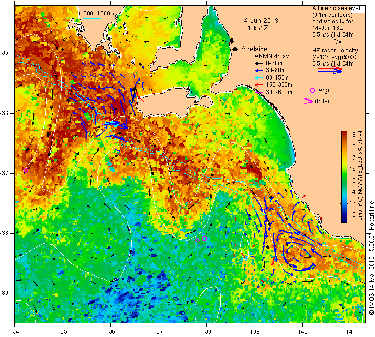Click the 'ANMN 4h av.' legend heading

point(272,56)
